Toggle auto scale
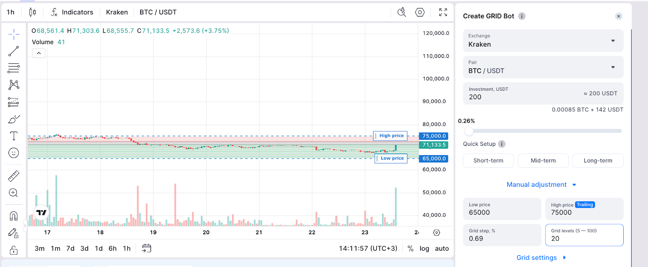This screenshot has width=648, height=267. pos(442,248)
